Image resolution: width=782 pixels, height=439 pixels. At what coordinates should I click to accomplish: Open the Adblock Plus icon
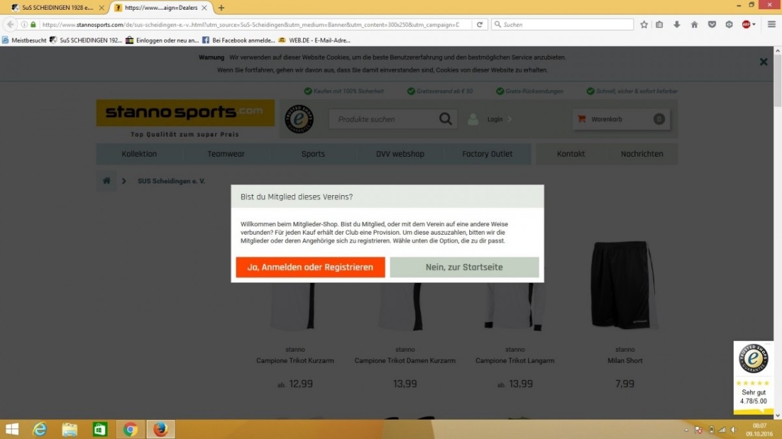pyautogui.click(x=747, y=25)
